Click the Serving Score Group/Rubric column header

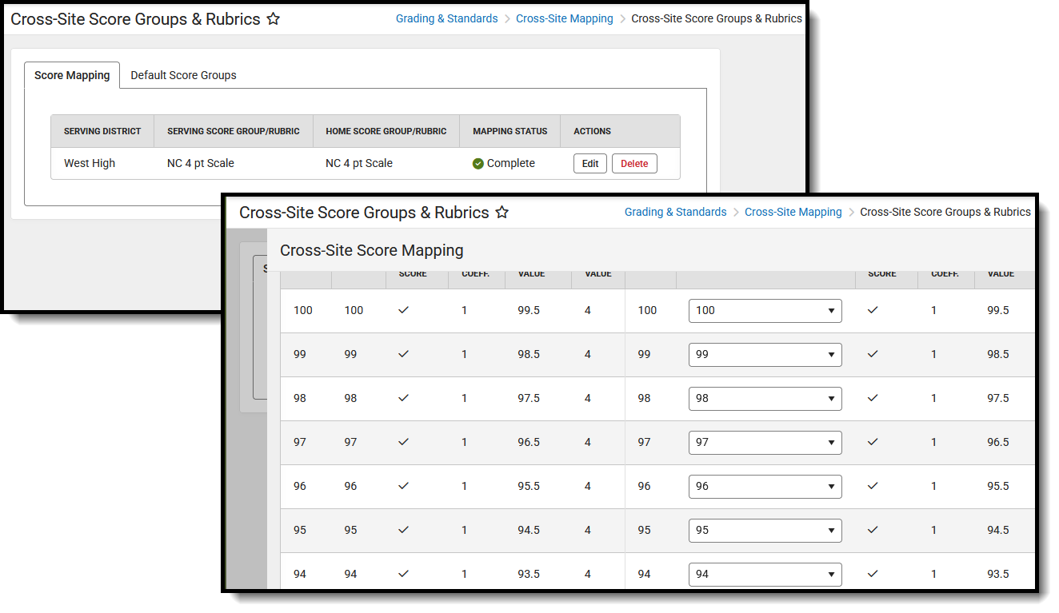(x=234, y=131)
